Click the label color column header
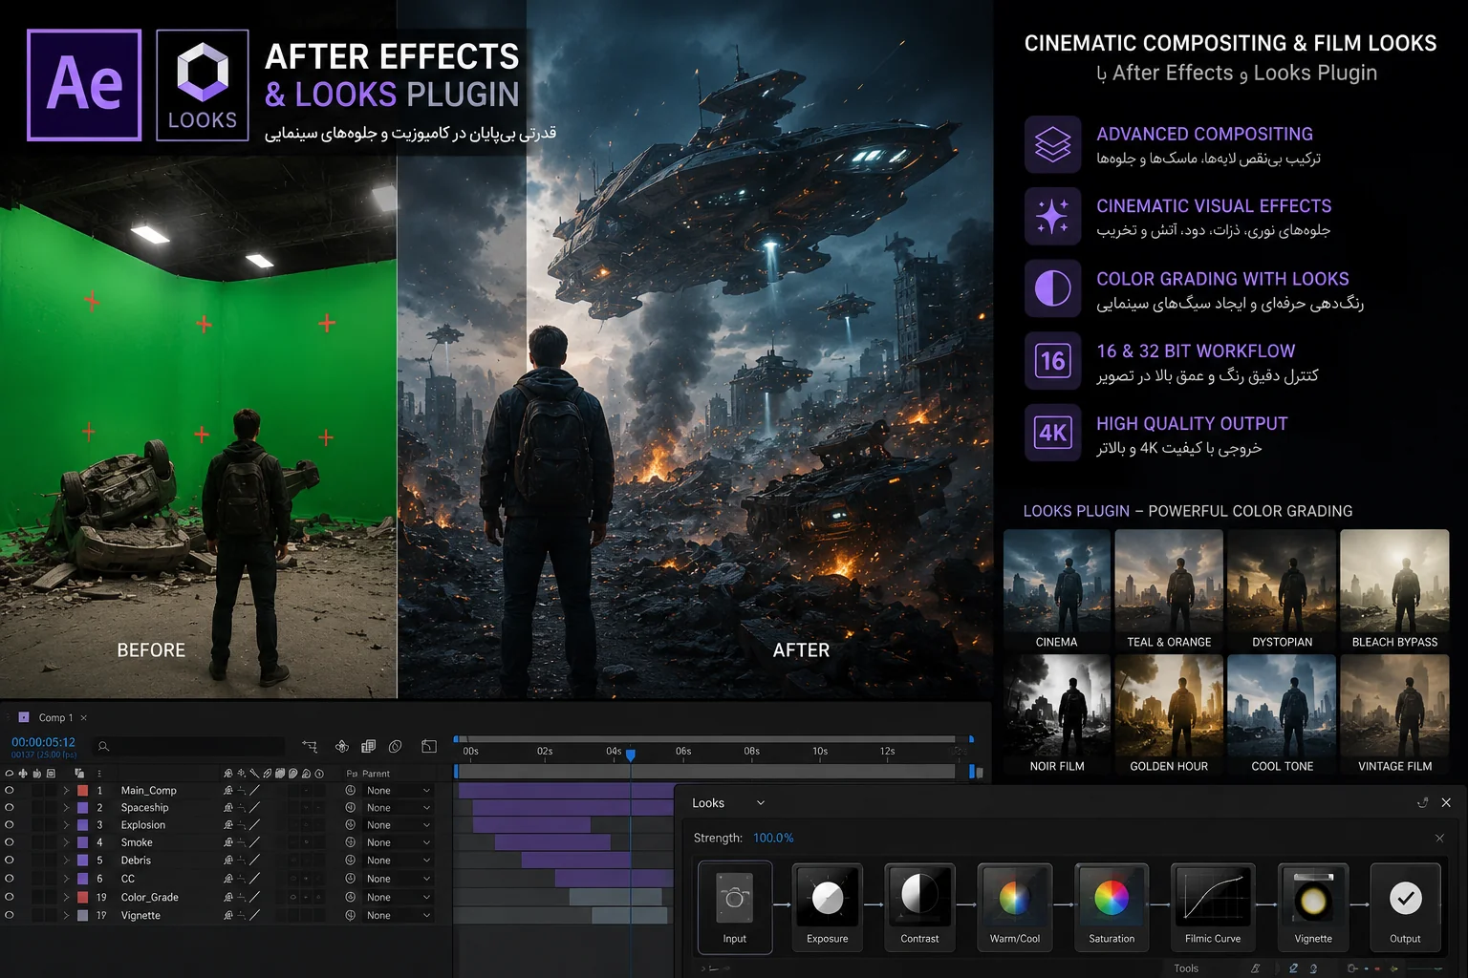The image size is (1468, 978). [79, 774]
